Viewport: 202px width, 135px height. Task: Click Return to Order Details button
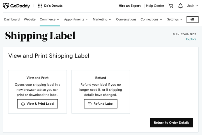tap(171, 123)
